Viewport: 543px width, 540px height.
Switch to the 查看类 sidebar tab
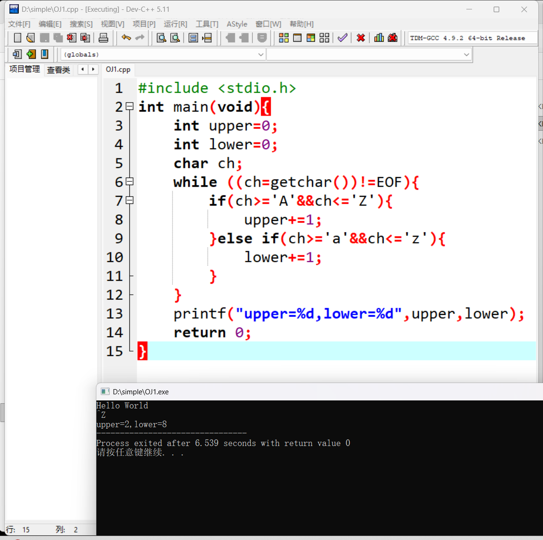coord(58,70)
